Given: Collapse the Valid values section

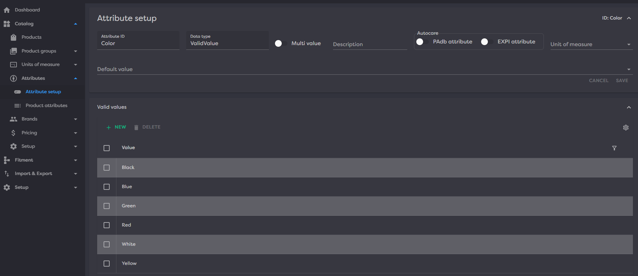Looking at the screenshot, I should 629,107.
